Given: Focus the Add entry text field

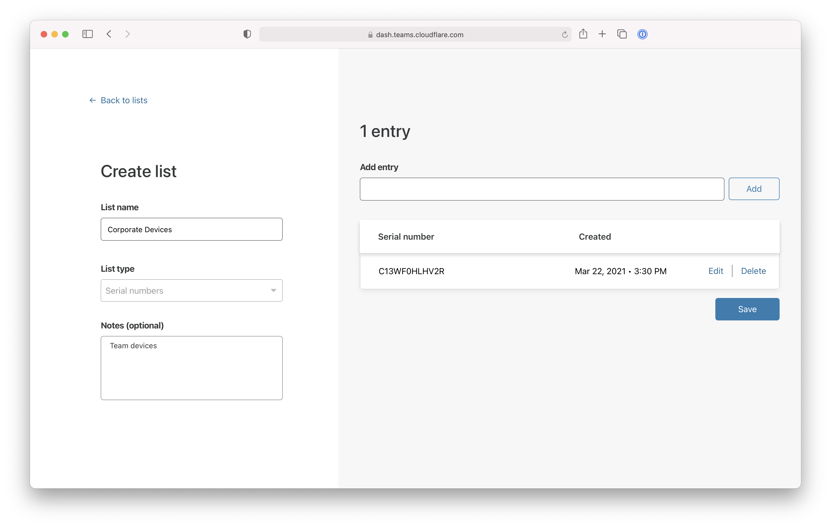Looking at the screenshot, I should pos(541,189).
